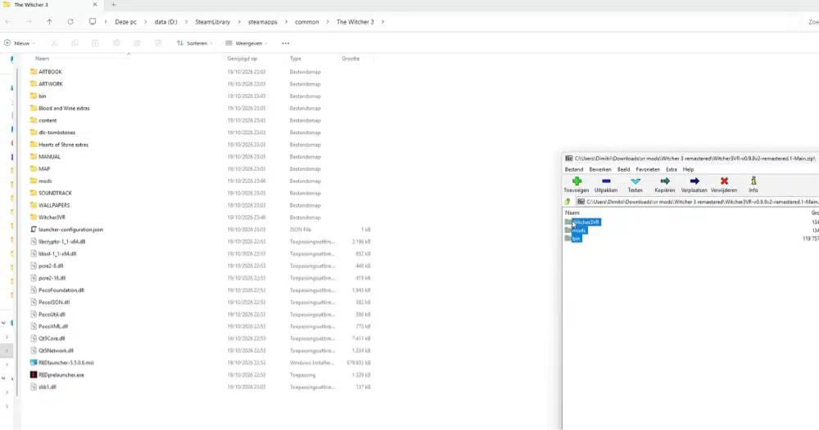Select the REDlauncher-5.5.0.6.msi installer file
This screenshot has width=819, height=430.
point(66,363)
